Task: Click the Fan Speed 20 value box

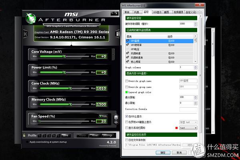Action: (102, 121)
